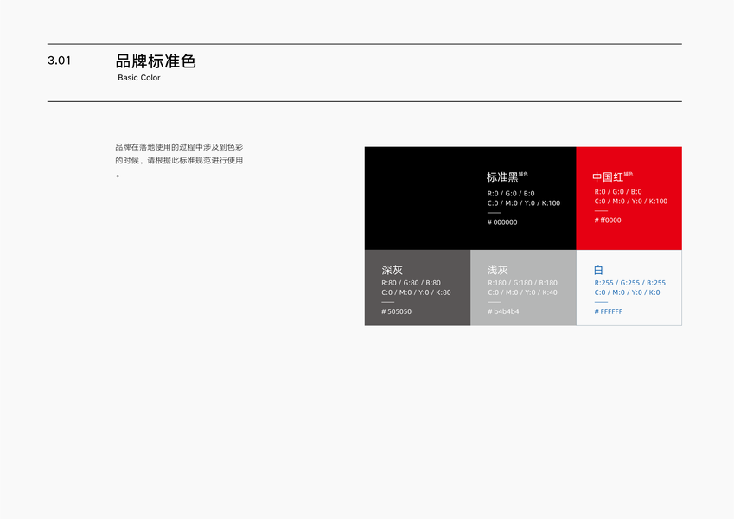Click the text R:180 / G:180 / B:180
This screenshot has height=519, width=734.
522,283
